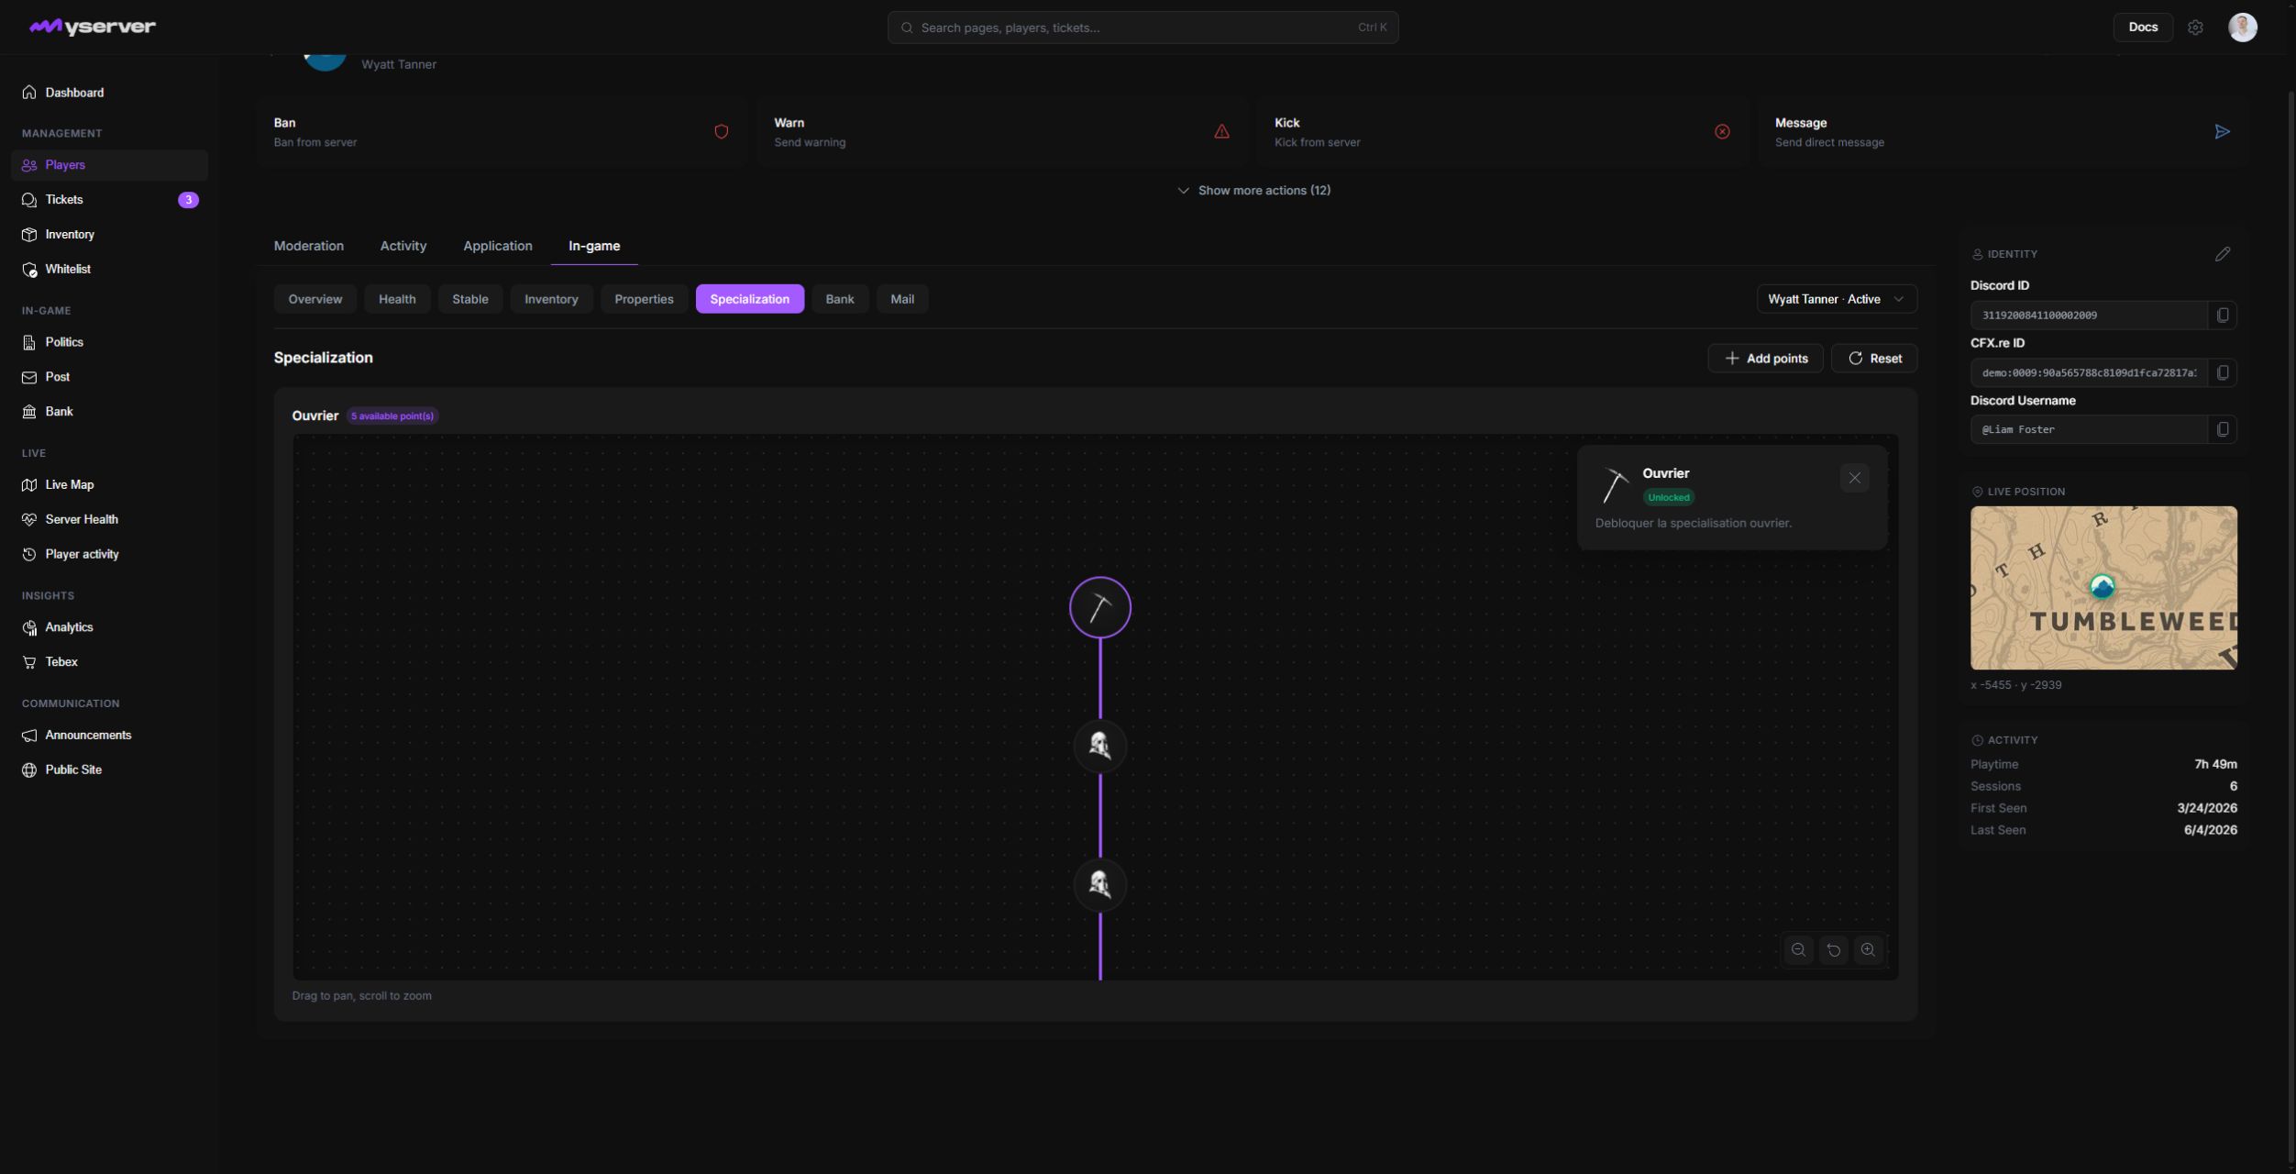Click the Reset specialization button
This screenshot has width=2296, height=1174.
click(x=1874, y=359)
